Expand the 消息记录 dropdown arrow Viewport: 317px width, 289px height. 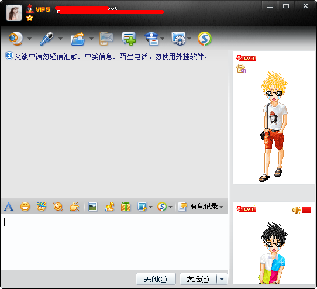(221, 207)
